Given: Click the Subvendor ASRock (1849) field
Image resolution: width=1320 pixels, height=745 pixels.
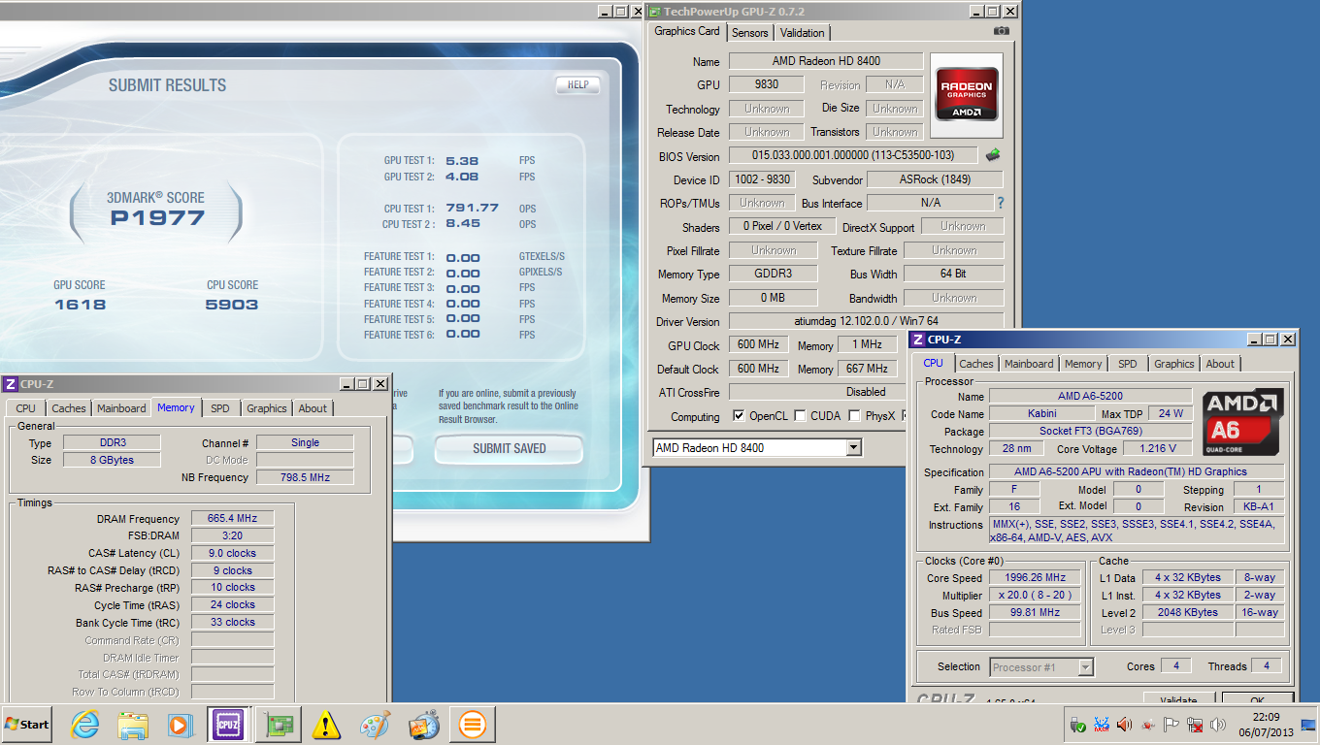Looking at the screenshot, I should pos(935,179).
